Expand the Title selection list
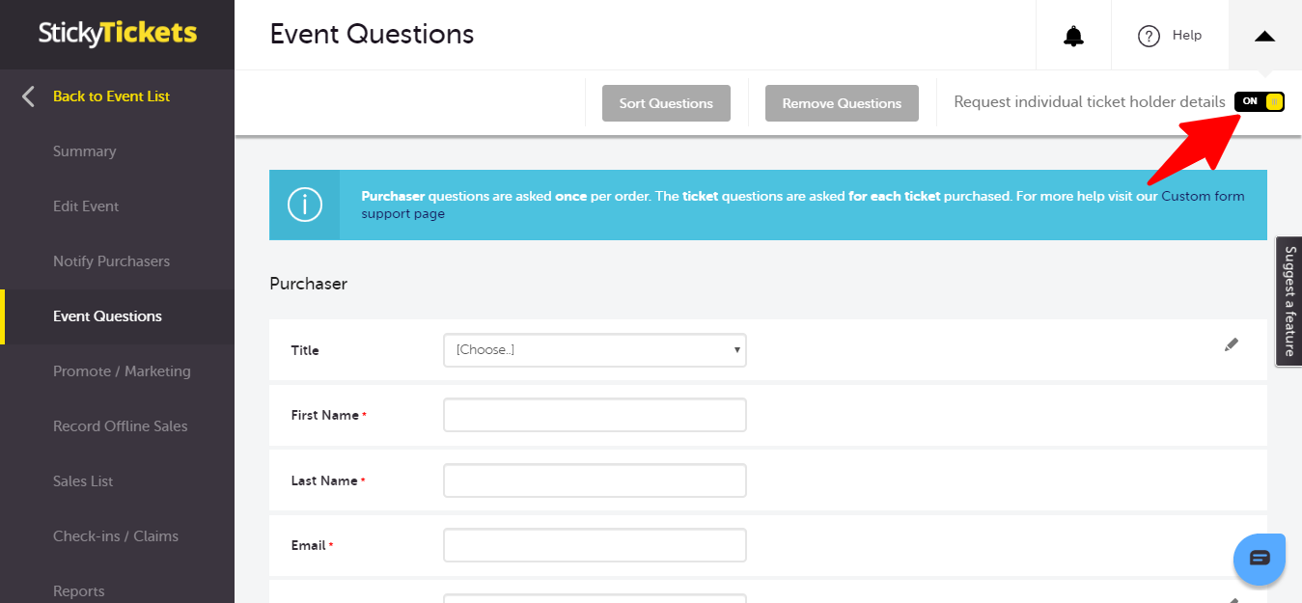The width and height of the screenshot is (1302, 603). click(x=594, y=350)
